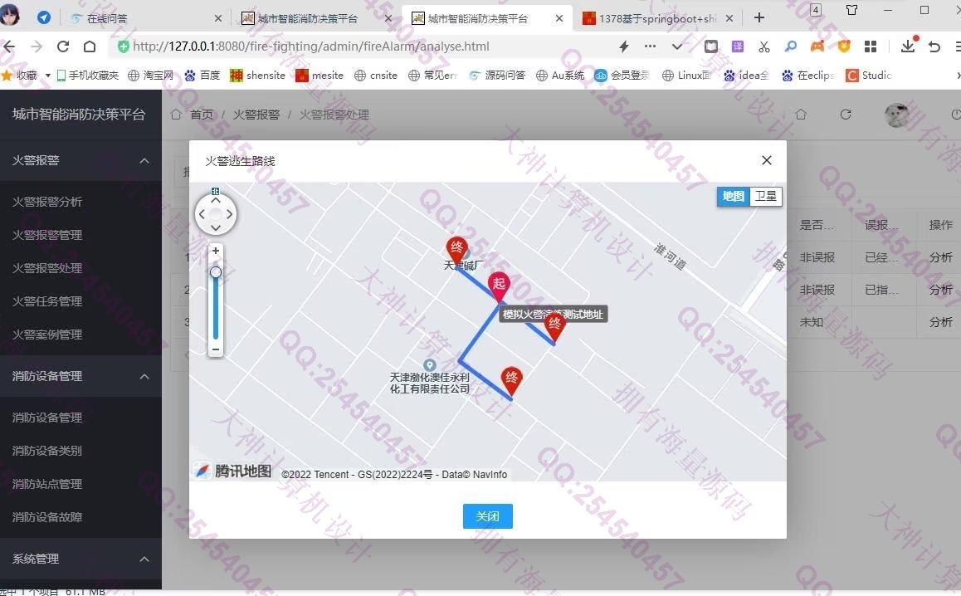Zoom out with the map minus button
961x596 pixels.
[x=216, y=349]
